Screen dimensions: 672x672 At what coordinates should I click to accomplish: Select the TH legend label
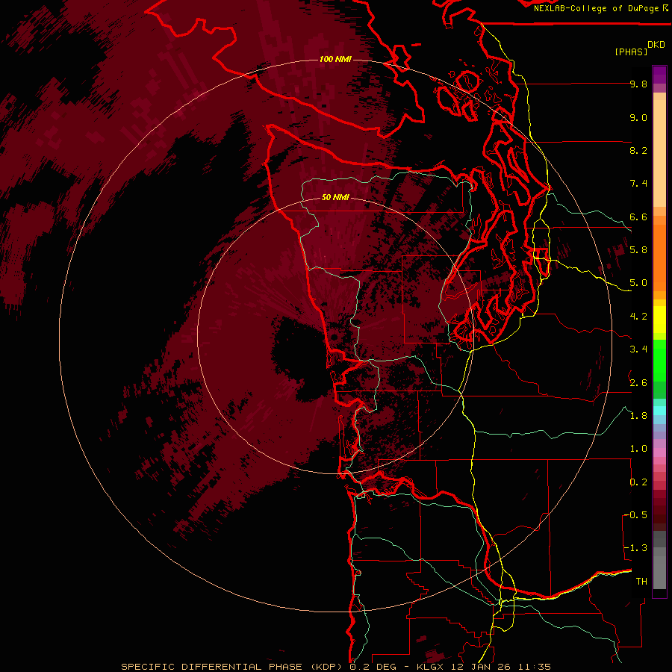point(641,582)
